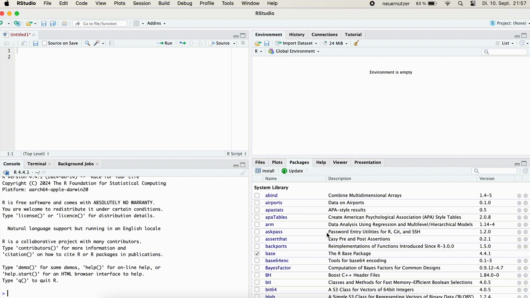
Task: Click the print icon in main toolbar
Action: (64, 23)
